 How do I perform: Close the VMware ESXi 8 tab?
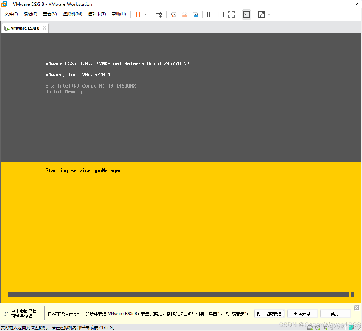tap(45, 28)
